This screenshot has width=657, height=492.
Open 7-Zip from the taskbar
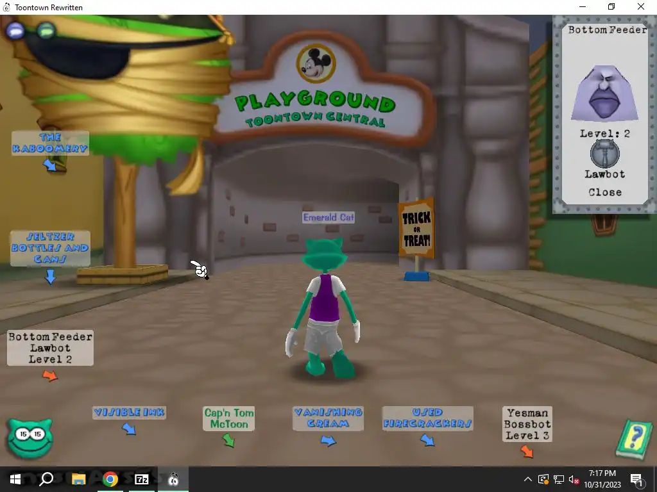point(142,479)
